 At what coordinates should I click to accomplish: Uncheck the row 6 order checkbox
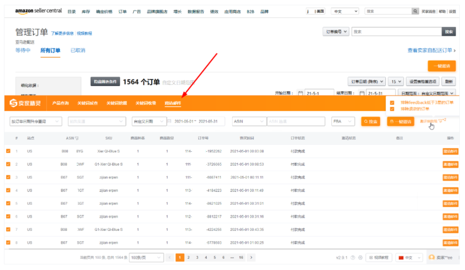tap(8, 216)
